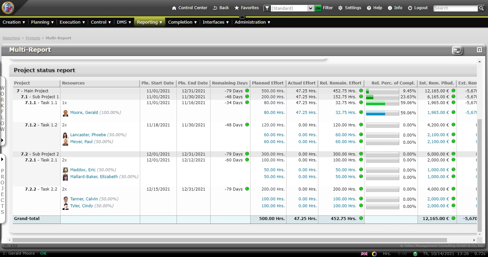Screen dimensions: 488x257
Task: Click green status light for Task 1.1 remaining days
Action: tap(247, 102)
